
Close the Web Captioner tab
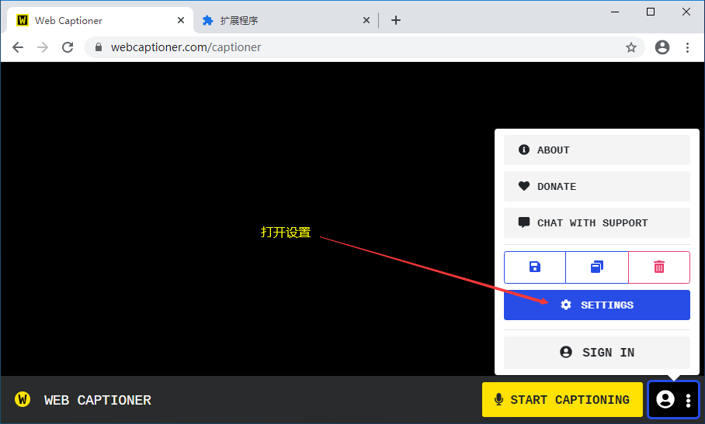coord(180,21)
